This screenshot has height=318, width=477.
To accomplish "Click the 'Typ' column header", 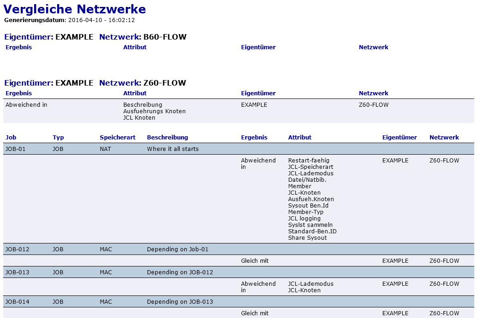I will [58, 137].
